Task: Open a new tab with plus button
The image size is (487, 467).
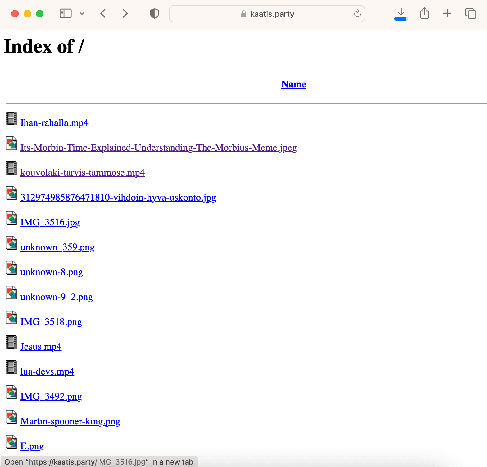Action: point(447,13)
